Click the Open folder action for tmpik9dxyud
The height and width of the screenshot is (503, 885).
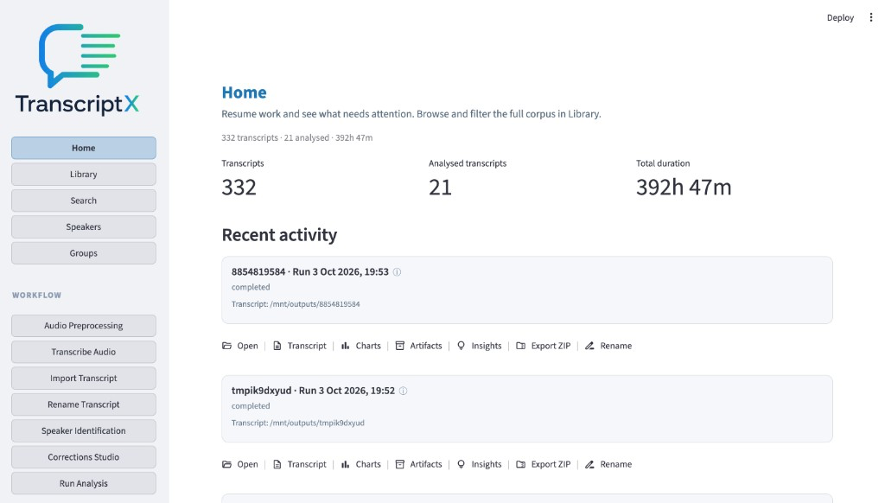pyautogui.click(x=240, y=464)
